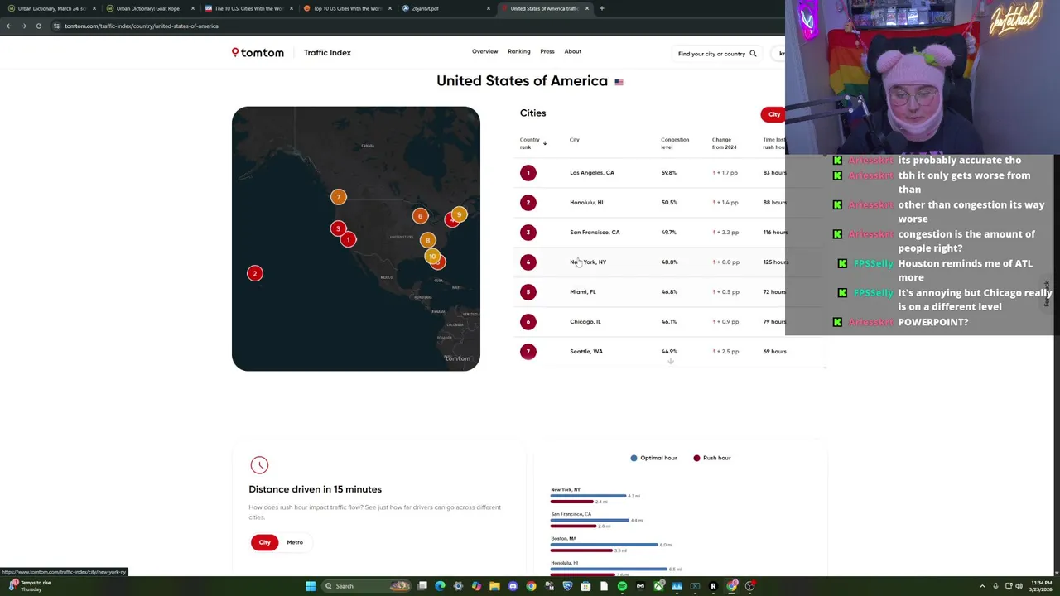
Task: Open the About nav item
Action: click(x=573, y=51)
